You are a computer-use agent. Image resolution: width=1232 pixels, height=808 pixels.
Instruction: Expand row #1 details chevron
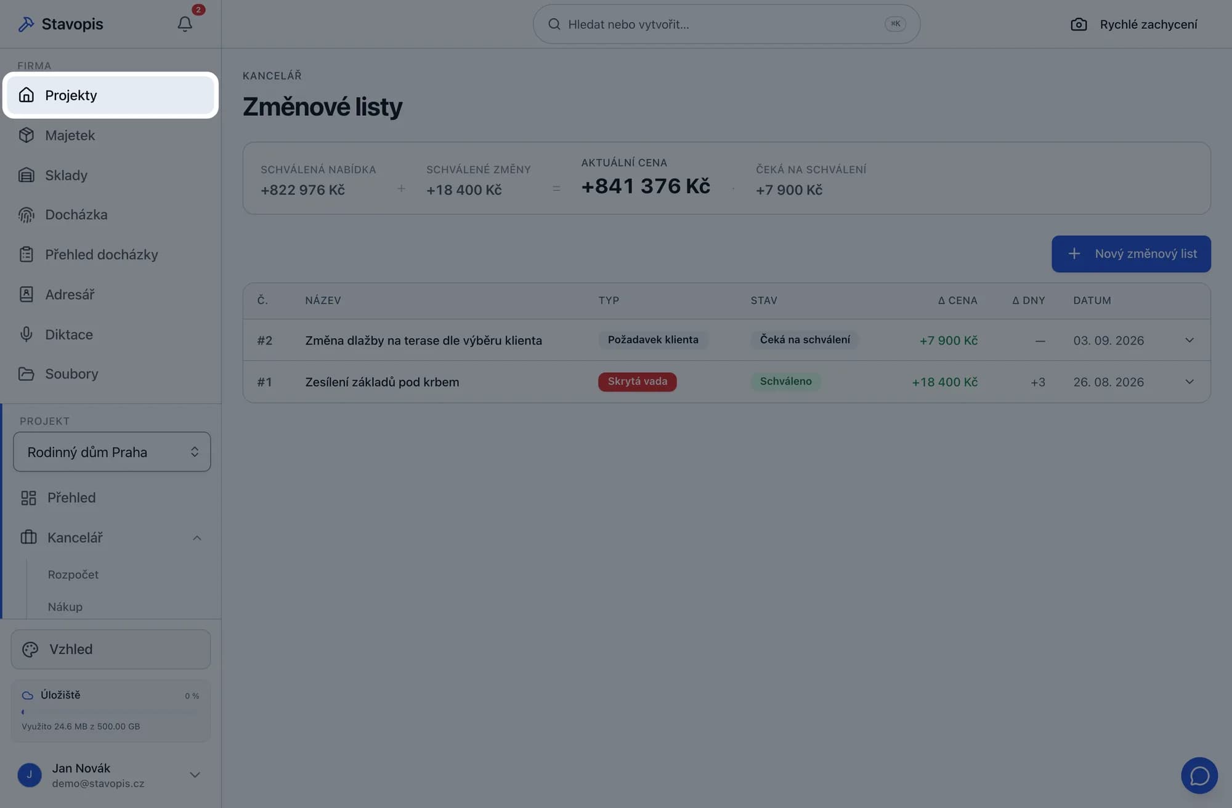pos(1189,382)
